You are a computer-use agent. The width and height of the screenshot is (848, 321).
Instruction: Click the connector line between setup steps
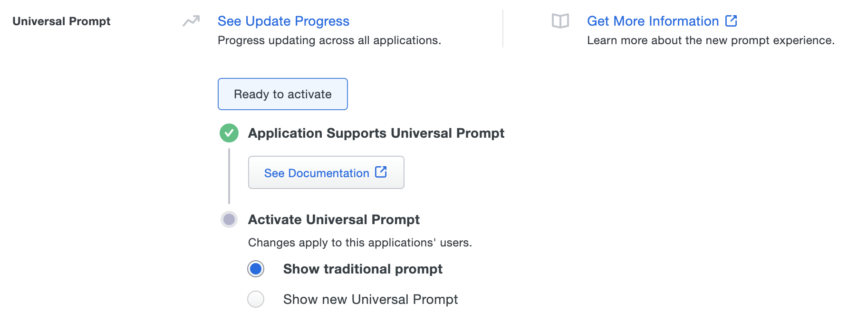[230, 176]
